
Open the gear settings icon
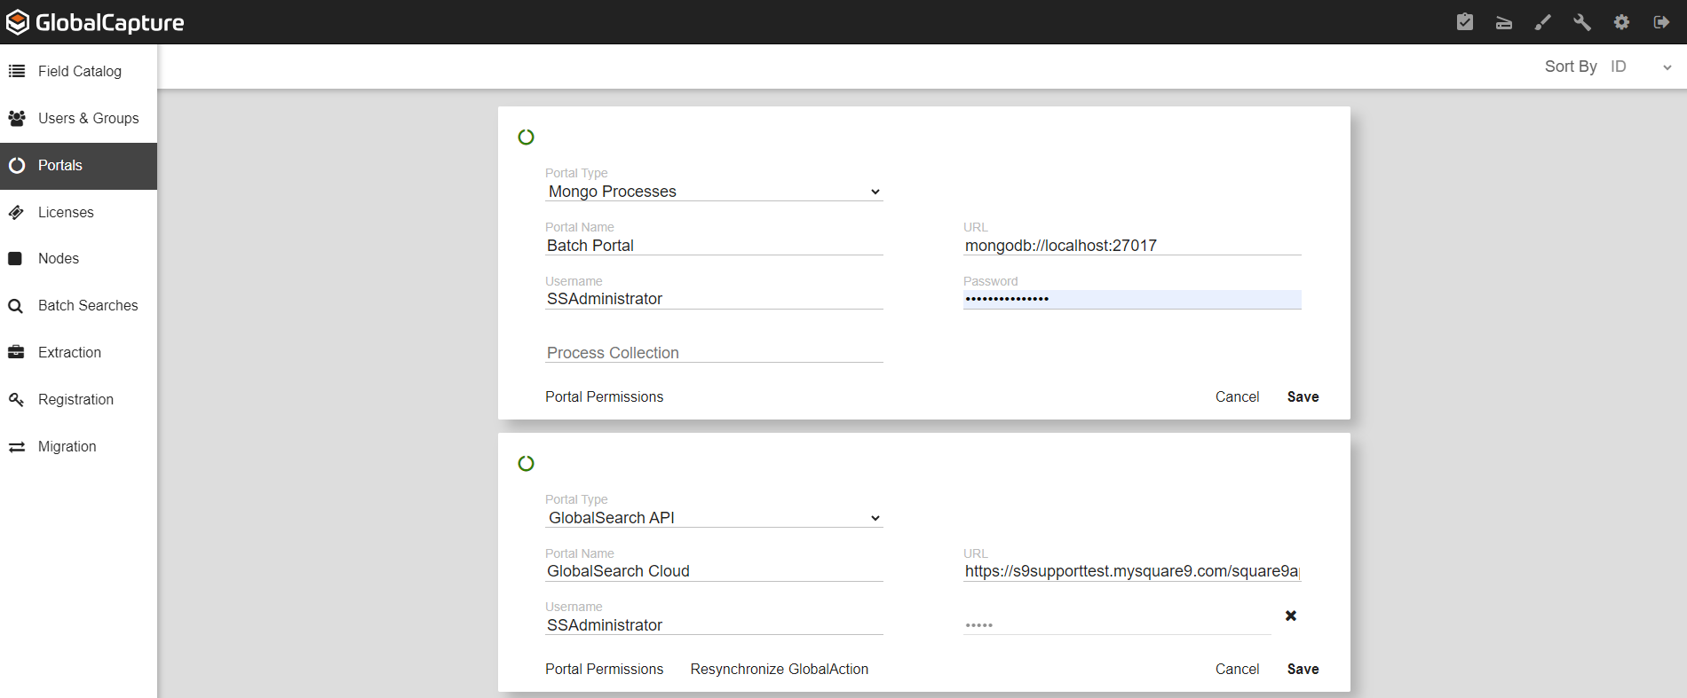pos(1621,22)
